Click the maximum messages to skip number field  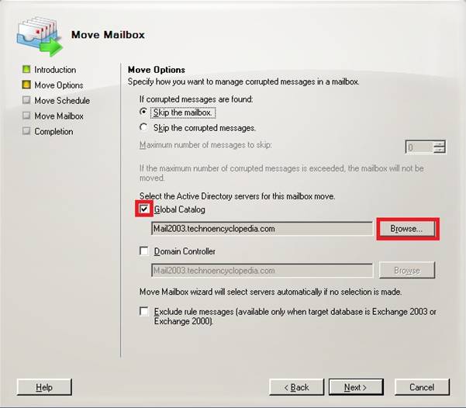click(419, 147)
